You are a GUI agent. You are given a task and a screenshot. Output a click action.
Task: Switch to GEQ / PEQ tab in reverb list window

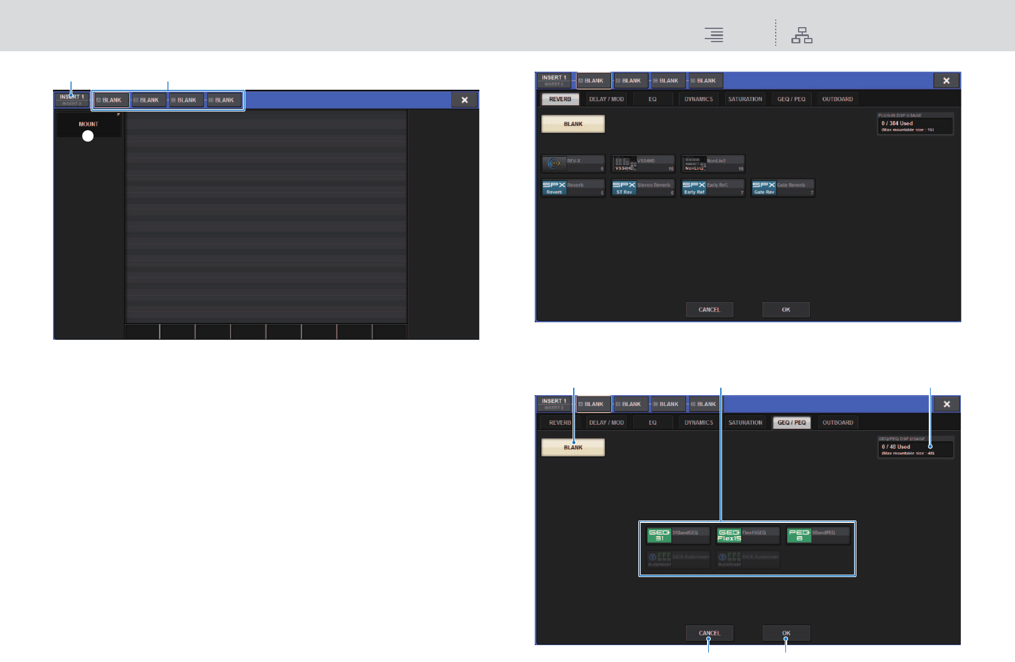[791, 99]
